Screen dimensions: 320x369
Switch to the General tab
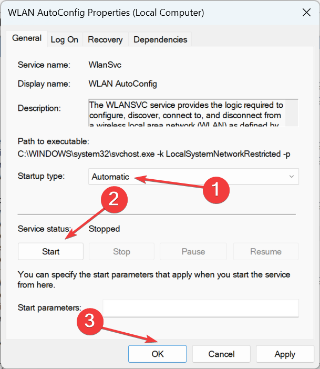point(27,38)
